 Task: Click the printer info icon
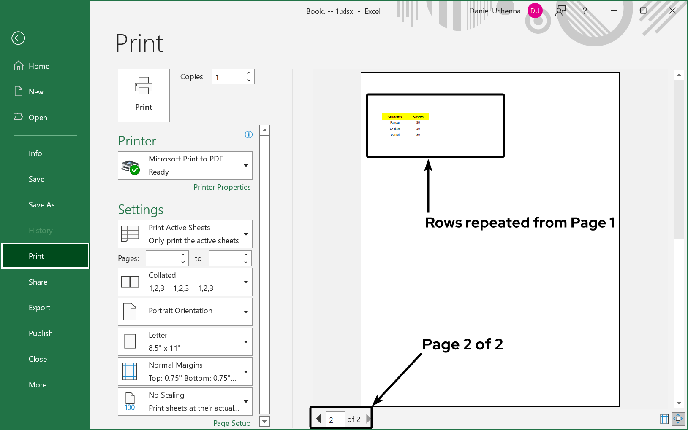point(249,134)
